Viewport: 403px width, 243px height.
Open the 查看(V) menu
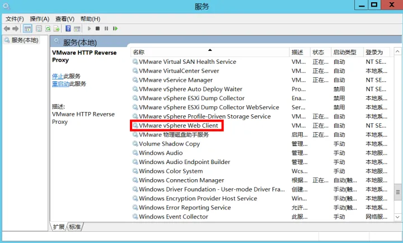pyautogui.click(x=65, y=19)
